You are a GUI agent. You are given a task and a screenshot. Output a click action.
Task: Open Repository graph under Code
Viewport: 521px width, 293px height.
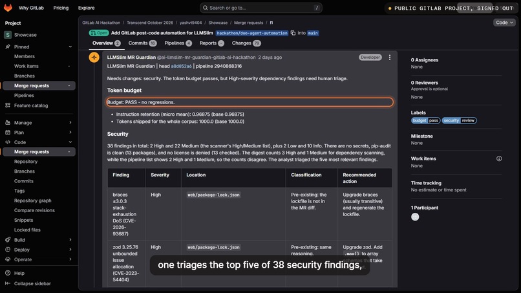point(32,201)
